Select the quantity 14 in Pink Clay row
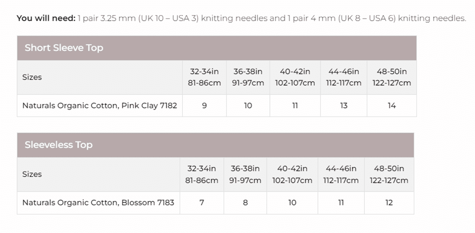 392,106
